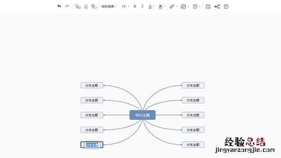Image resolution: width=281 pixels, height=158 pixels.
Task: Redo the last undone action
Action: pos(67,7)
